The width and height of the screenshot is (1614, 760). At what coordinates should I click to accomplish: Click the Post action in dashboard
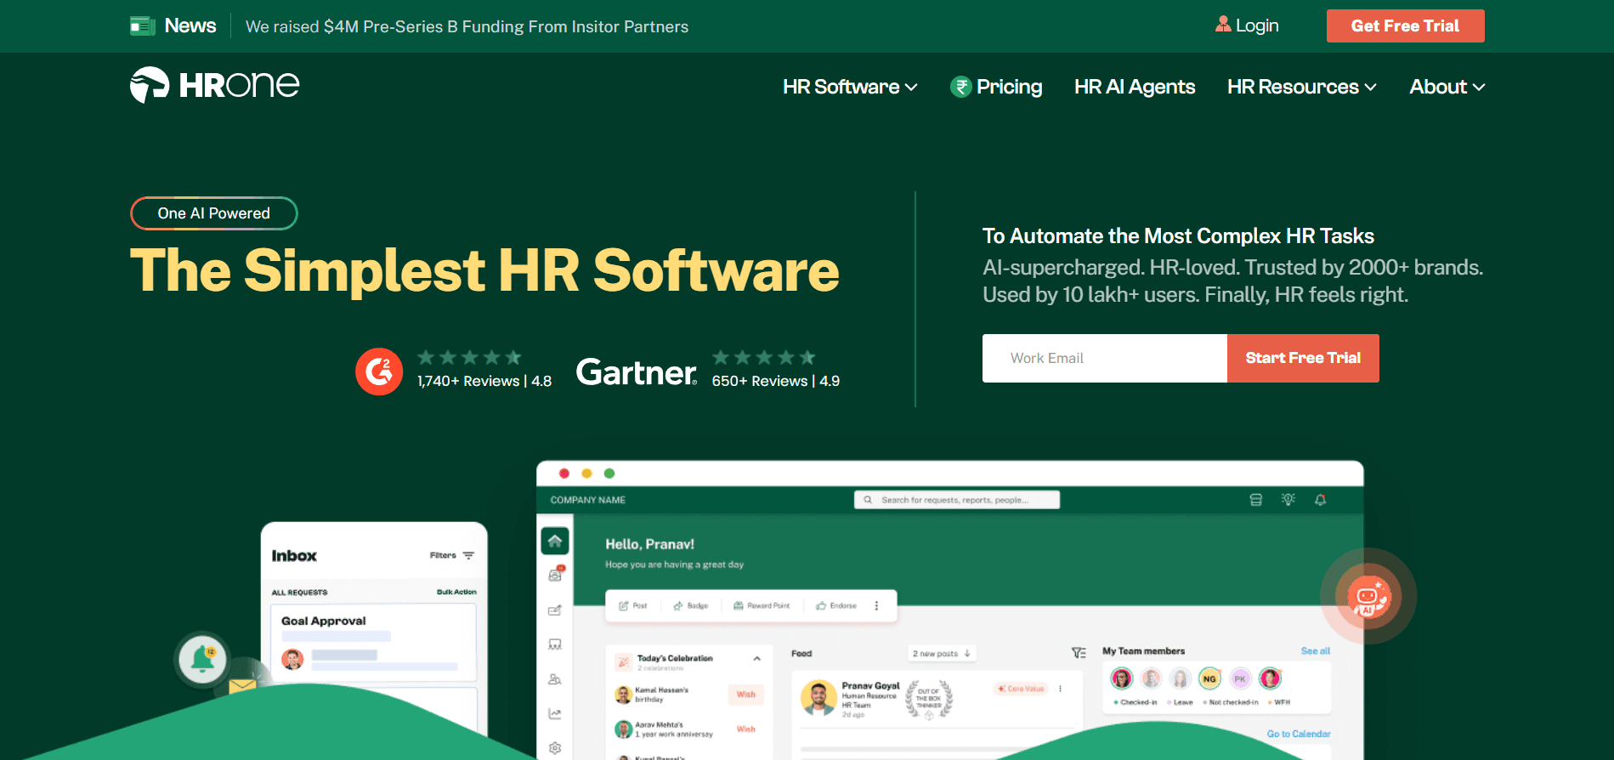pos(633,606)
